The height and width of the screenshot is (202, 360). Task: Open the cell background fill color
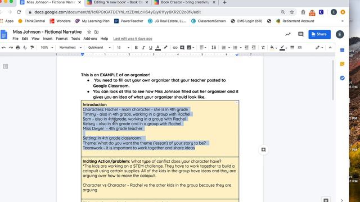(273, 48)
